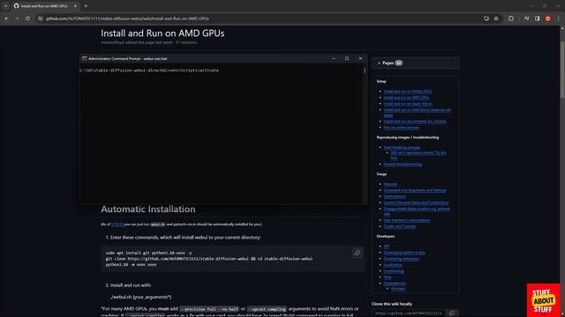Open Install and run on Intel Silicon link
Image resolution: width=565 pixels, height=317 pixels.
(x=418, y=112)
